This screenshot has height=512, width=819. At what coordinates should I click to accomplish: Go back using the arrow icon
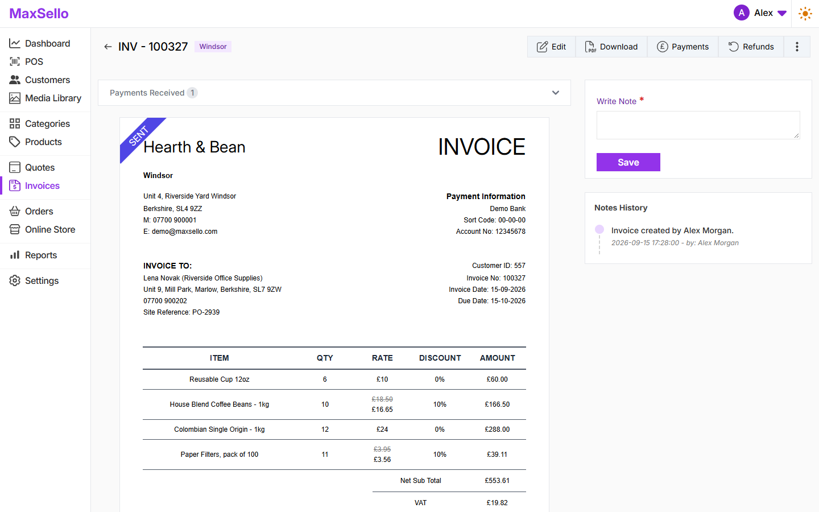pos(107,47)
